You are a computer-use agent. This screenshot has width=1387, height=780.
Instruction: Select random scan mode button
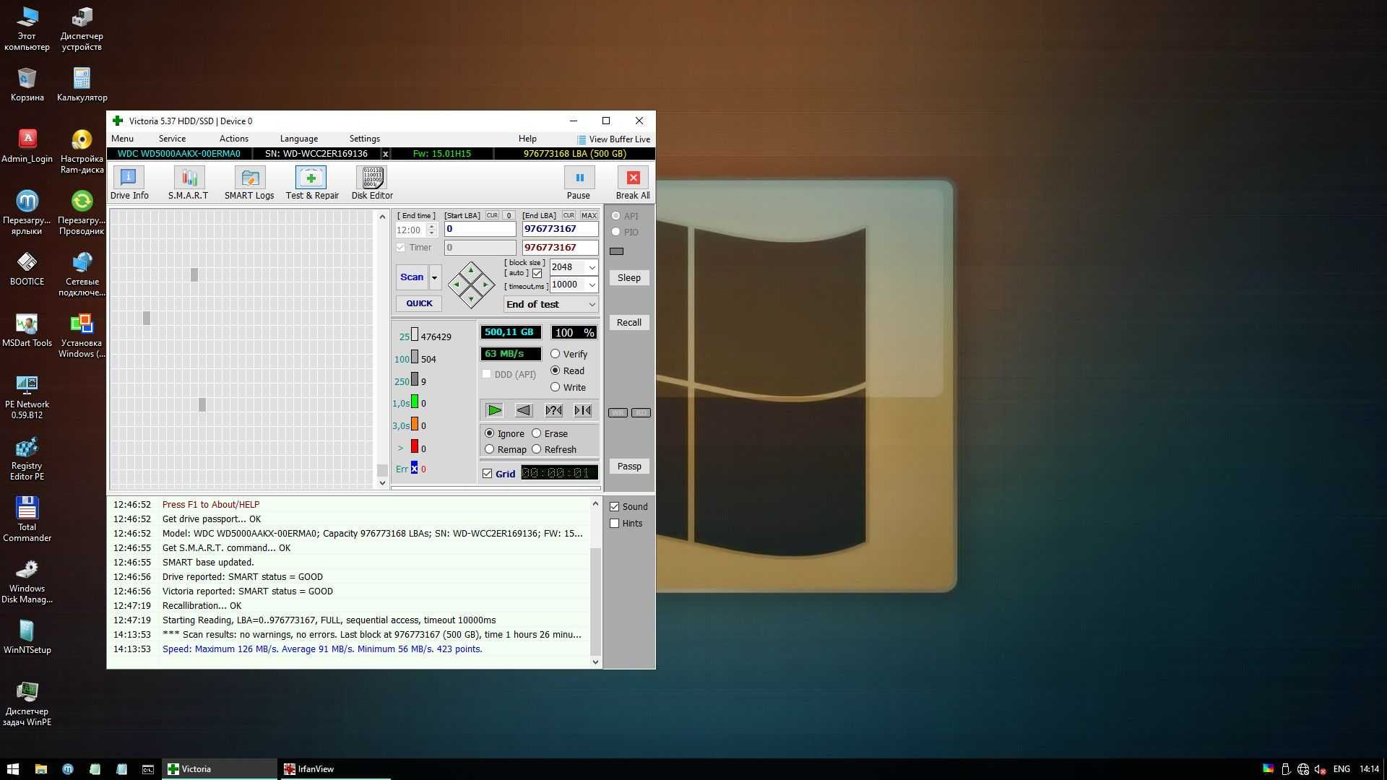pyautogui.click(x=553, y=410)
